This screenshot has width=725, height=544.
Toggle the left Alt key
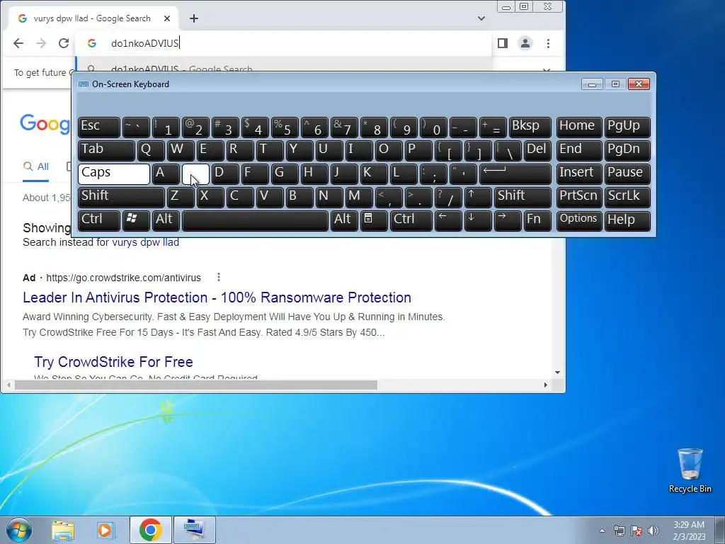tap(166, 221)
